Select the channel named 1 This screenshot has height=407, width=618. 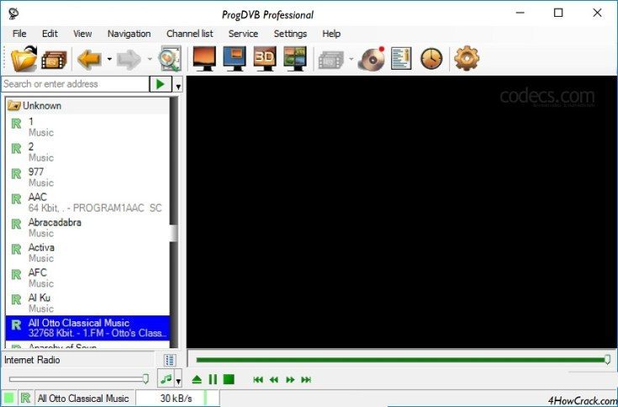tap(87, 127)
